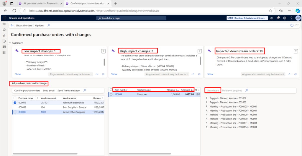Reload the page with browser refresh button
302x156 pixels.
click(14, 11)
